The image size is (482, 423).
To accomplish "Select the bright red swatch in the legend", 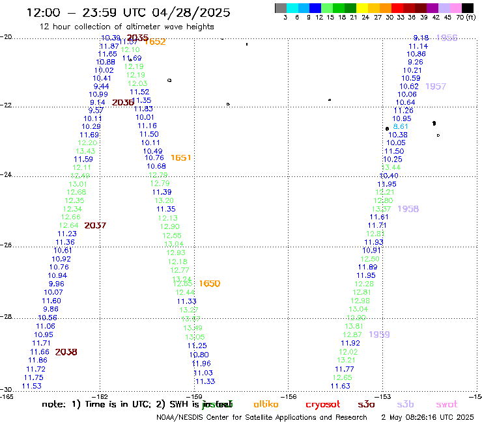I will [397, 8].
